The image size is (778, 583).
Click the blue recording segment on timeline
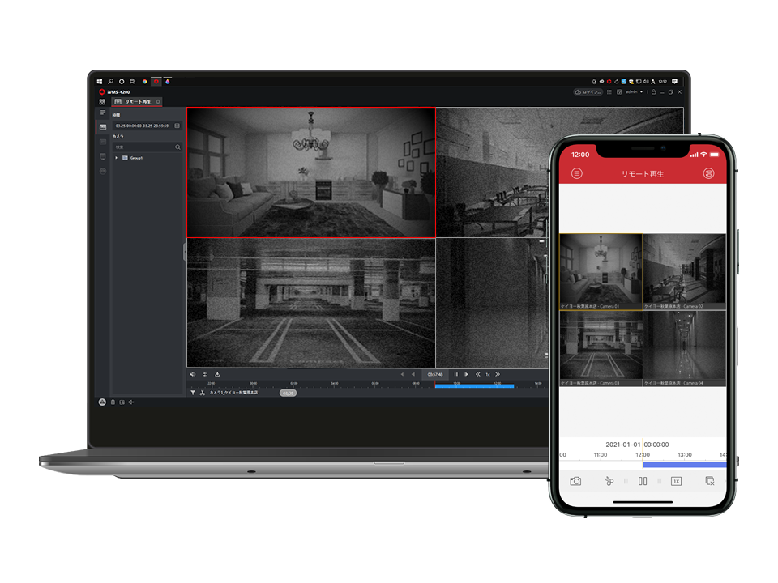point(474,386)
